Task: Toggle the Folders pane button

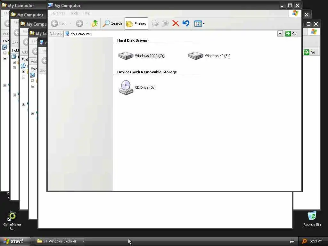Action: (136, 23)
